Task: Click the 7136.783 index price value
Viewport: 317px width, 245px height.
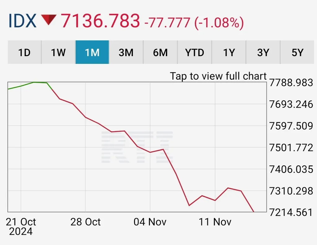Action: [100, 21]
